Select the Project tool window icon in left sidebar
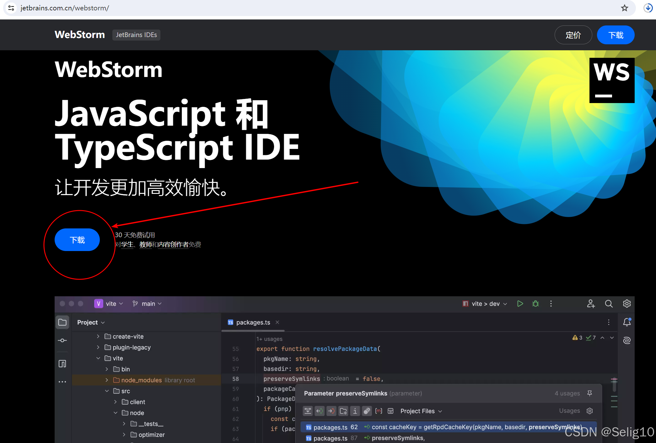The width and height of the screenshot is (656, 443). tap(62, 322)
